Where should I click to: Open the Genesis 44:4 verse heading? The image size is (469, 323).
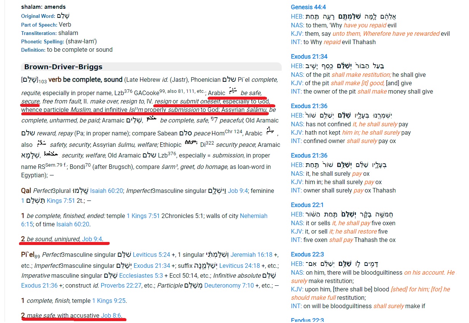click(x=308, y=7)
